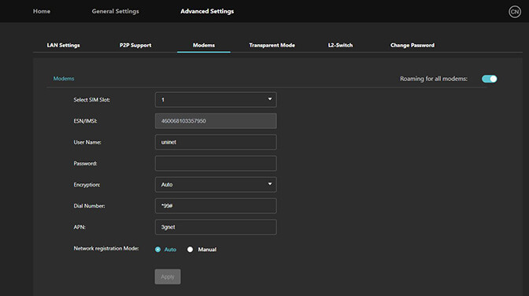
Task: Switch to the Modems tab
Action: pyautogui.click(x=204, y=45)
